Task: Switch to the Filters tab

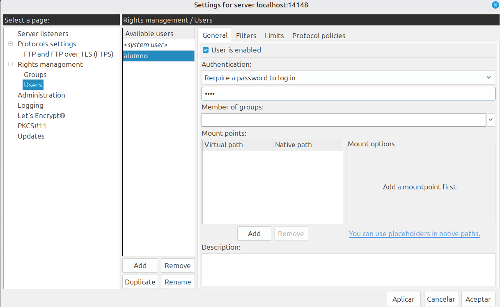Action: point(246,36)
